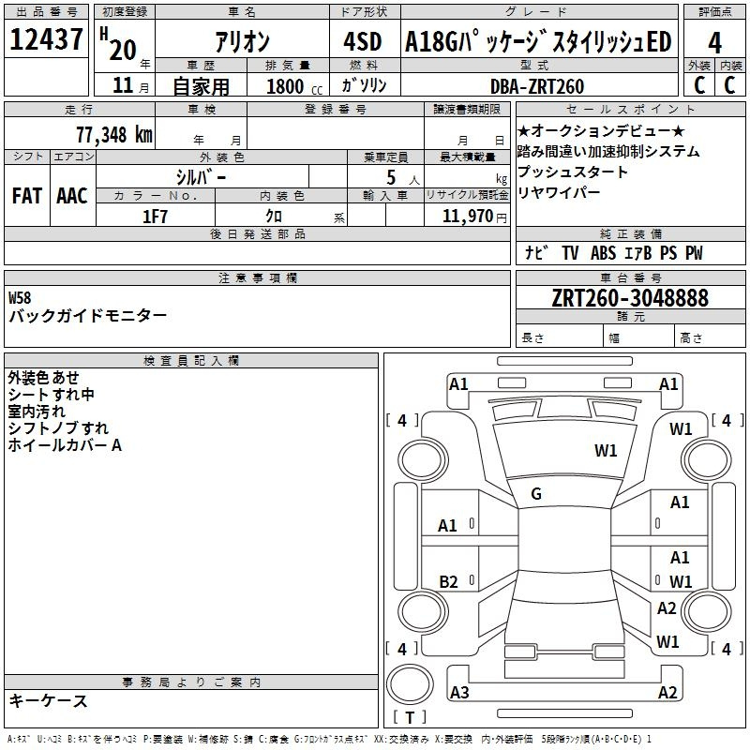Screen dimensions: 750x750
Task: Select the overall evaluation score 4
Action: pos(715,41)
